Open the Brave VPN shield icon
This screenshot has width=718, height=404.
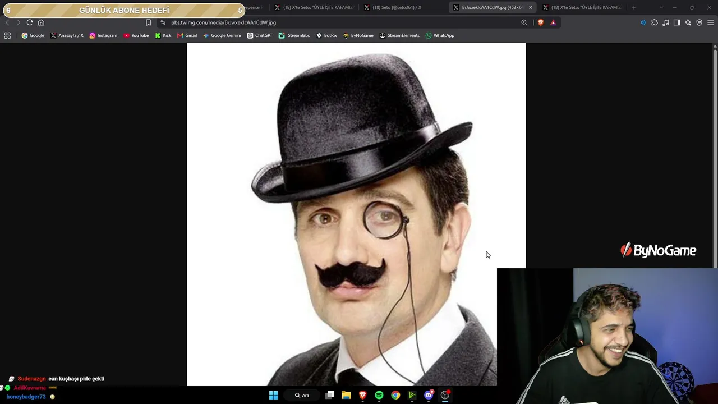tap(699, 22)
